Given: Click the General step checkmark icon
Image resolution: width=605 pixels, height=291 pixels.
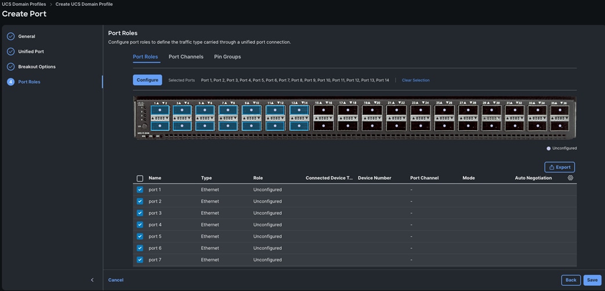Looking at the screenshot, I should 11,36.
